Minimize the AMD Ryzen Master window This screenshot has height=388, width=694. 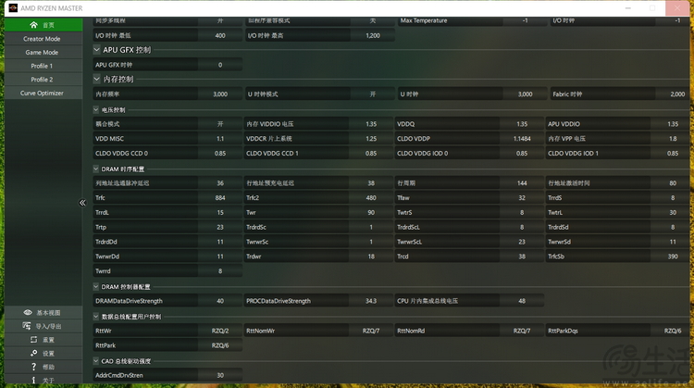627,8
